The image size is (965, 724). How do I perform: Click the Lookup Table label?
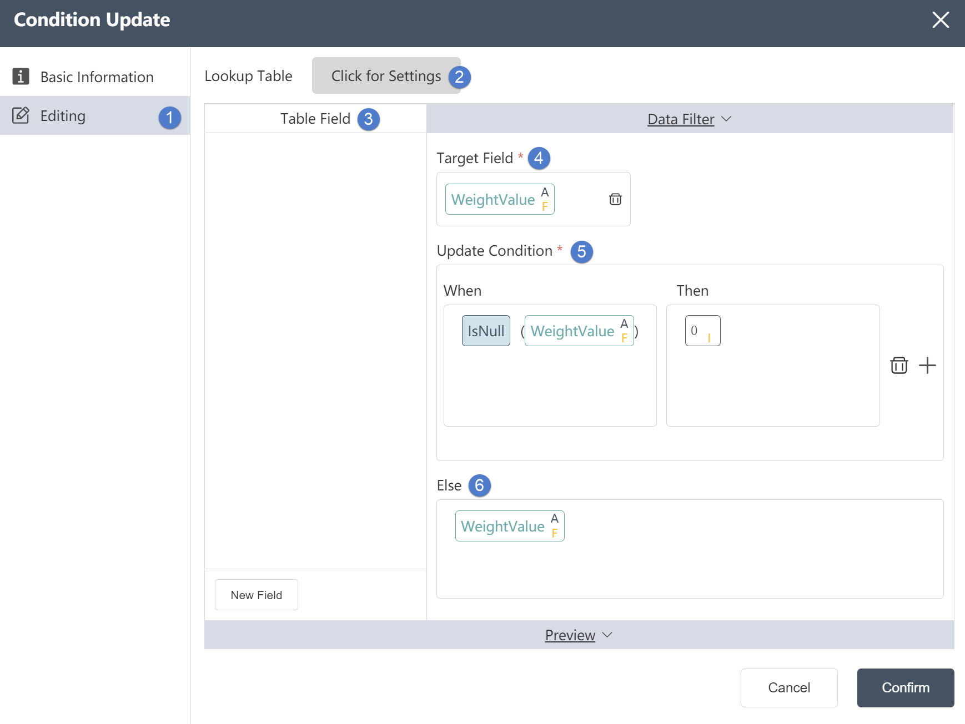point(248,76)
